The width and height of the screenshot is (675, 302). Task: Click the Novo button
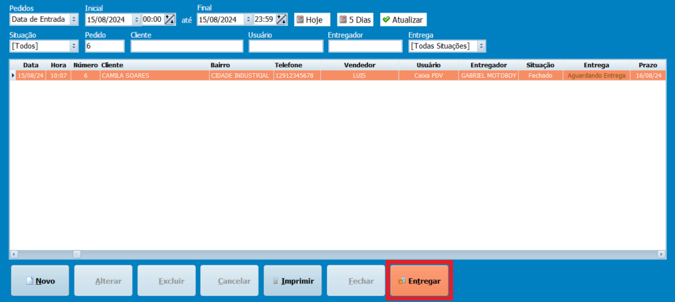(x=39, y=281)
